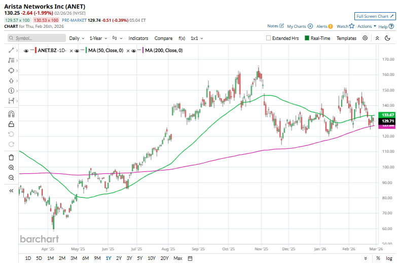
Task: Open chart settings gear icon
Action: point(365,38)
